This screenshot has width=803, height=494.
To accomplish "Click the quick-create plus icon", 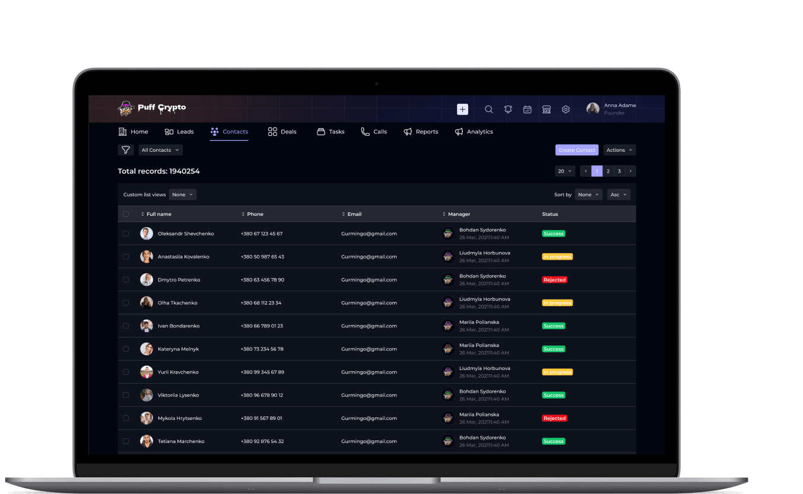I will [462, 109].
